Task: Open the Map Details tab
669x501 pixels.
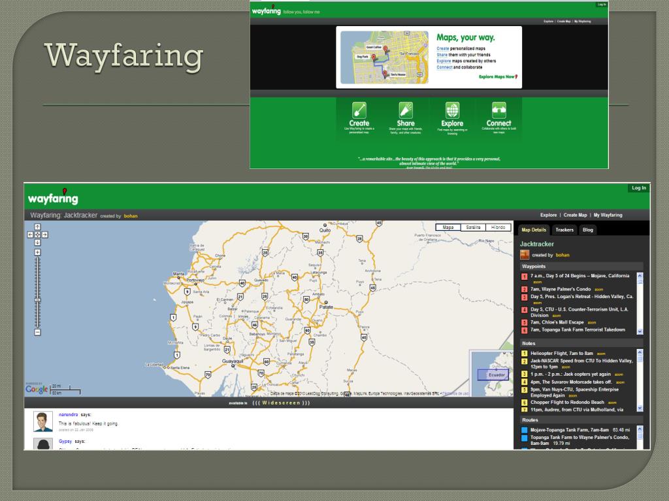Action: click(x=534, y=230)
